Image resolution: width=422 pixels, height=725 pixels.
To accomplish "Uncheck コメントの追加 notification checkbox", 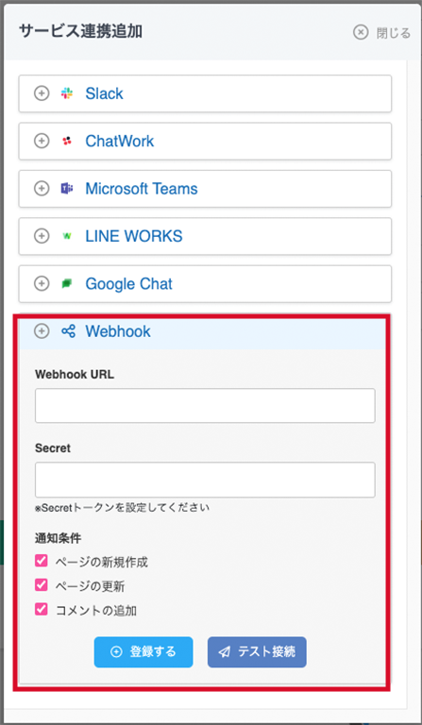I will [42, 610].
